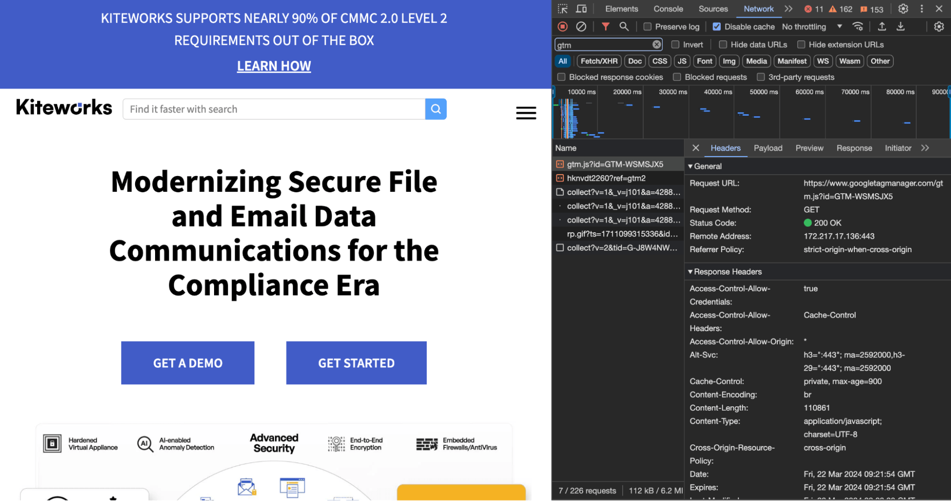Enable the Preserve log checkbox
This screenshot has height=501, width=951.
coord(647,27)
